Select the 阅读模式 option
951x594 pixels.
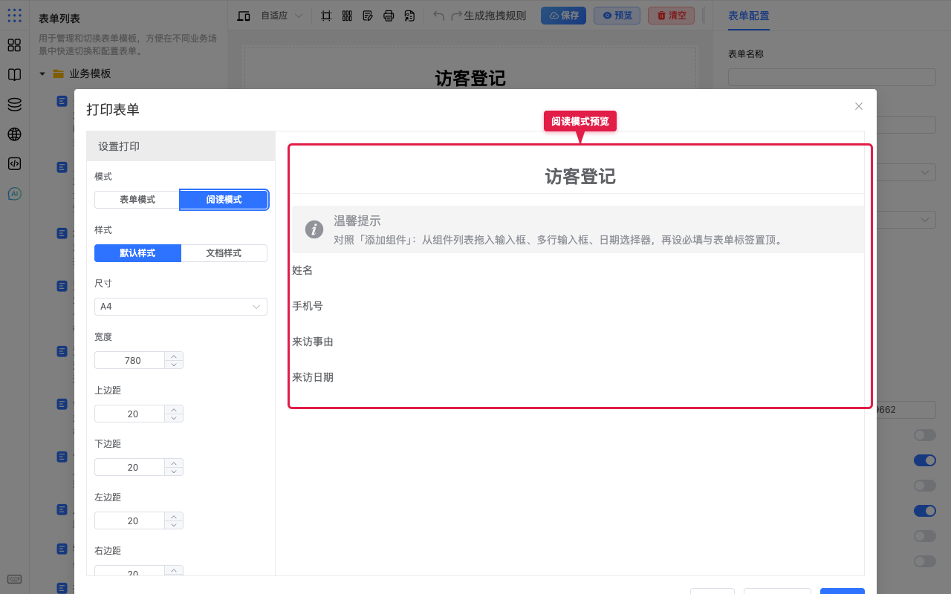[224, 200]
